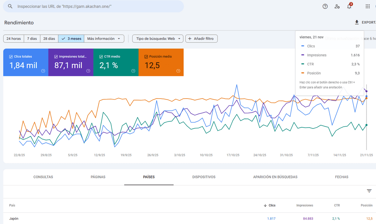Image resolution: width=376 pixels, height=224 pixels.
Task: Uncheck the Clics totales checkbox
Action: [11, 57]
